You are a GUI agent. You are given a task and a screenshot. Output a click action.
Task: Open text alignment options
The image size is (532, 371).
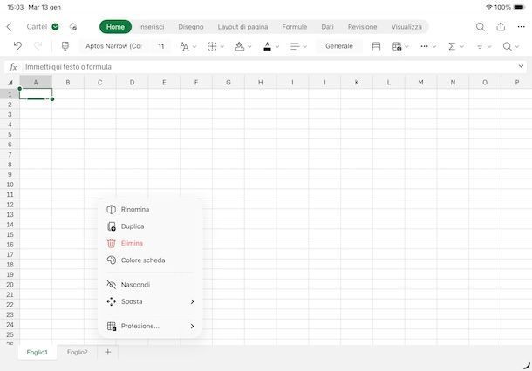coord(295,46)
